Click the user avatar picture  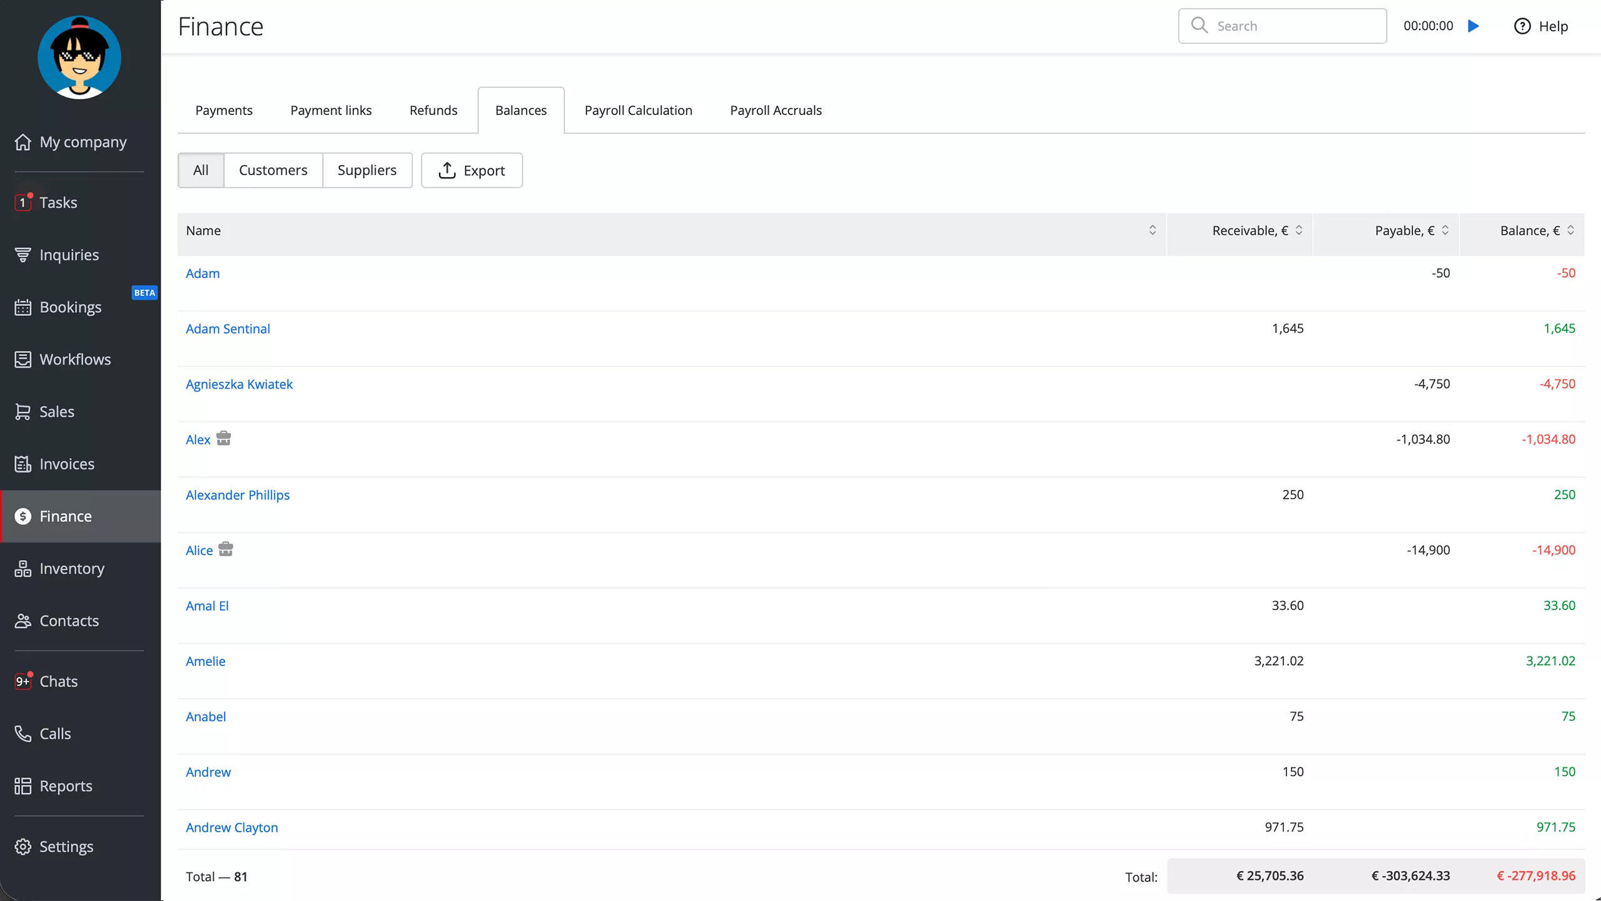point(79,58)
